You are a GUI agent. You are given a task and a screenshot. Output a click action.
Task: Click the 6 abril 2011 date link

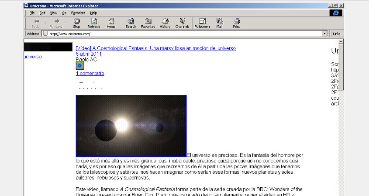(89, 54)
